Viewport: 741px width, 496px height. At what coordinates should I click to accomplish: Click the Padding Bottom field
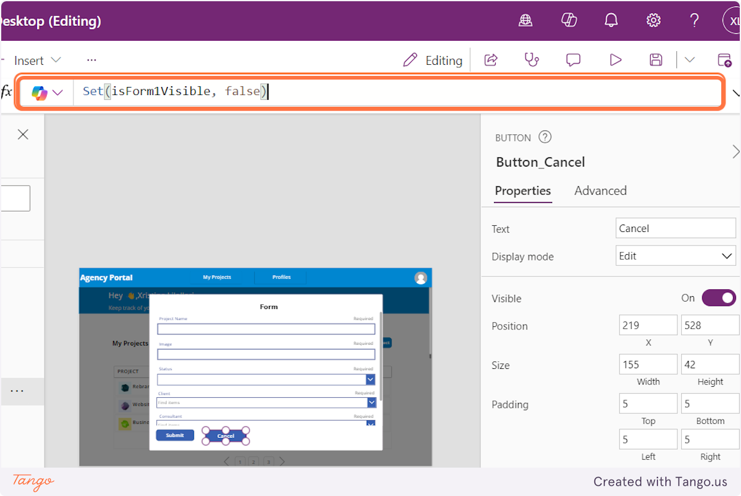(710, 404)
